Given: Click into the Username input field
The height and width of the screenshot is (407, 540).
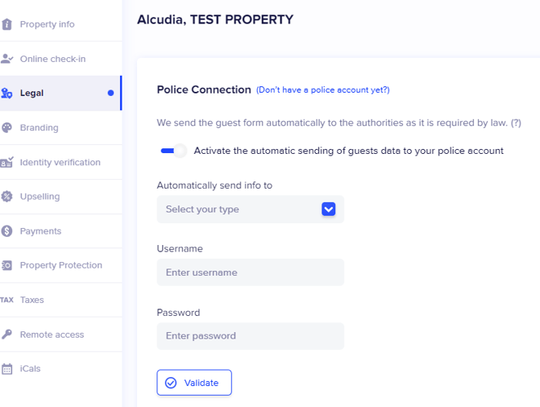Looking at the screenshot, I should (x=250, y=272).
